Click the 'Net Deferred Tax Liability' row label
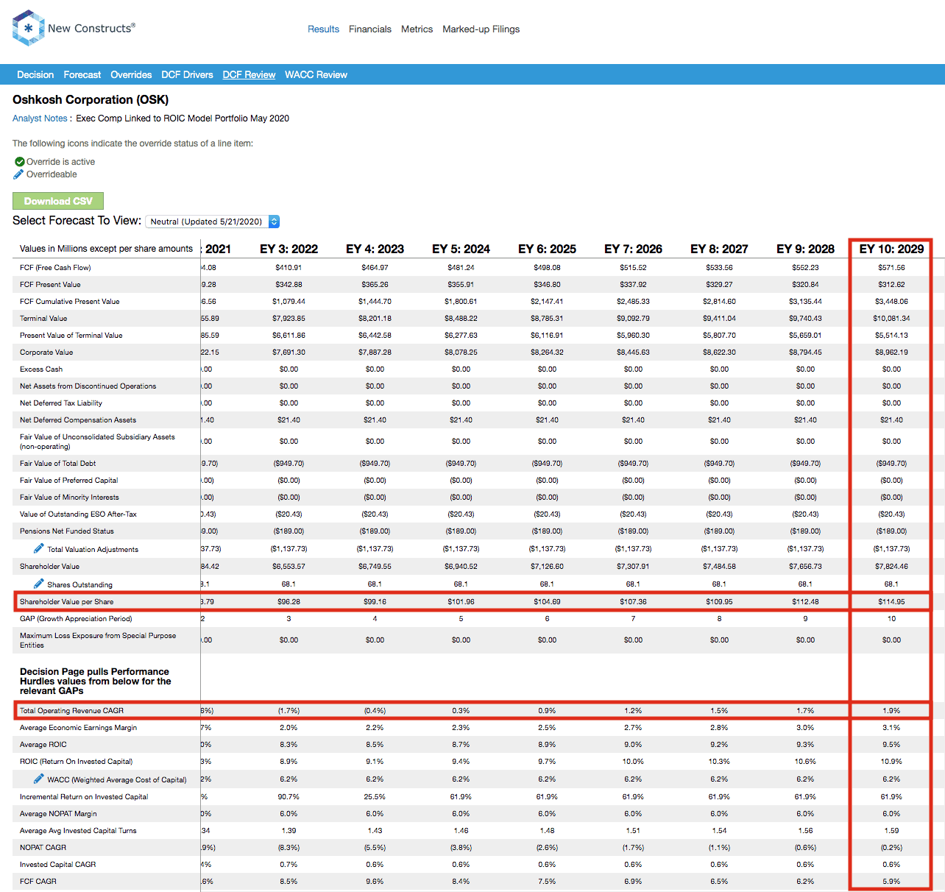The image size is (945, 892). point(61,403)
